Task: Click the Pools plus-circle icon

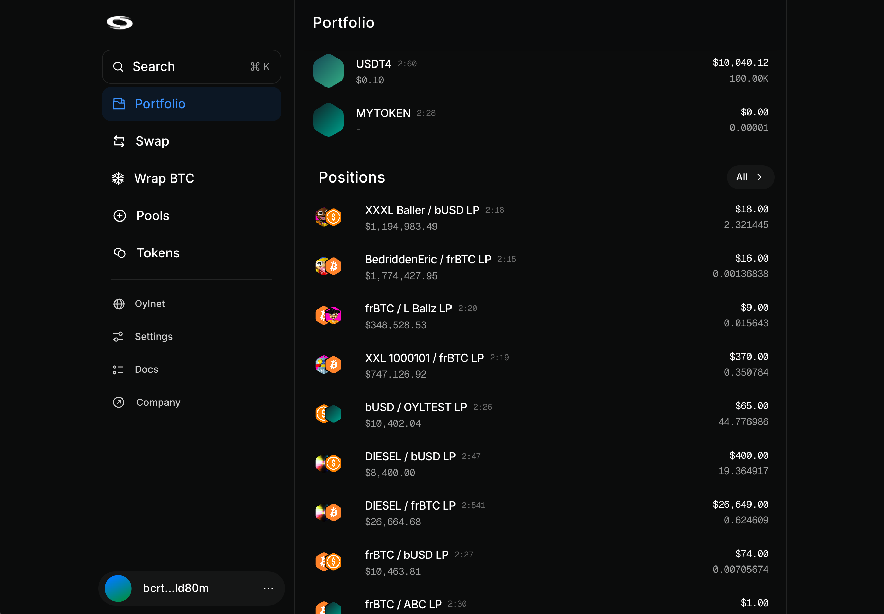Action: point(120,216)
